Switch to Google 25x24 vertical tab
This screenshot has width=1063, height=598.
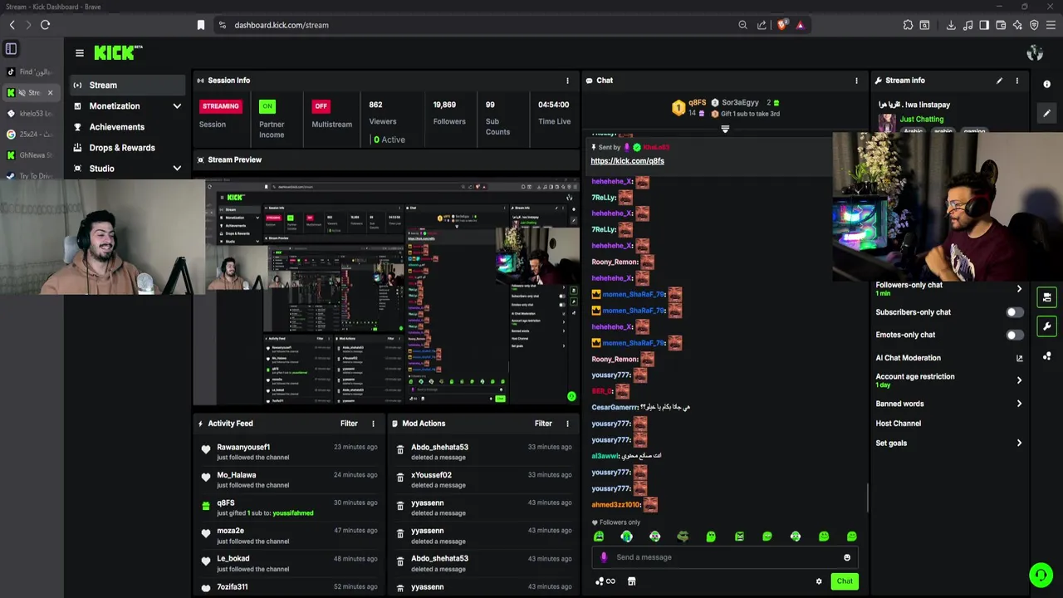tap(31, 134)
